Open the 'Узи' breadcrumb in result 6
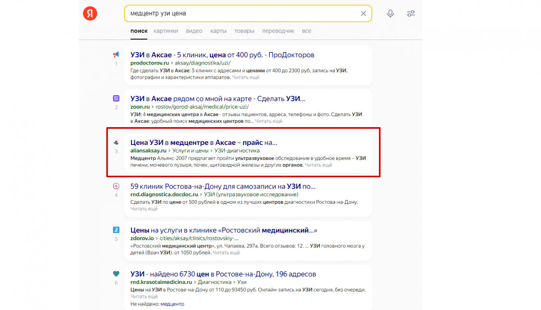This screenshot has width=541, height=310. pyautogui.click(x=242, y=282)
